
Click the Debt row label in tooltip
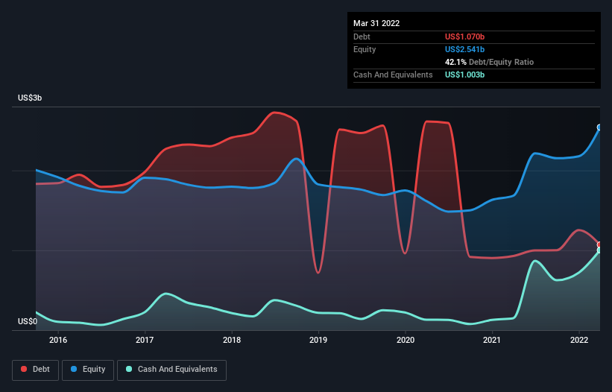pos(362,37)
